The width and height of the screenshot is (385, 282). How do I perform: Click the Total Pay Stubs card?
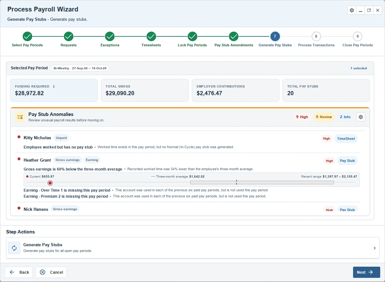tap(326, 90)
